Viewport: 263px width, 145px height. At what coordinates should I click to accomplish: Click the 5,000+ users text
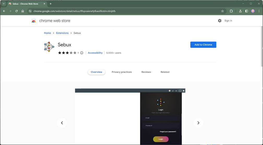[x=114, y=53]
